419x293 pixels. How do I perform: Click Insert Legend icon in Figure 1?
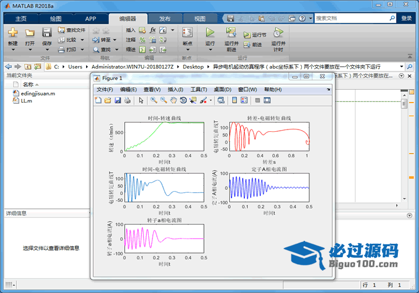[244, 100]
